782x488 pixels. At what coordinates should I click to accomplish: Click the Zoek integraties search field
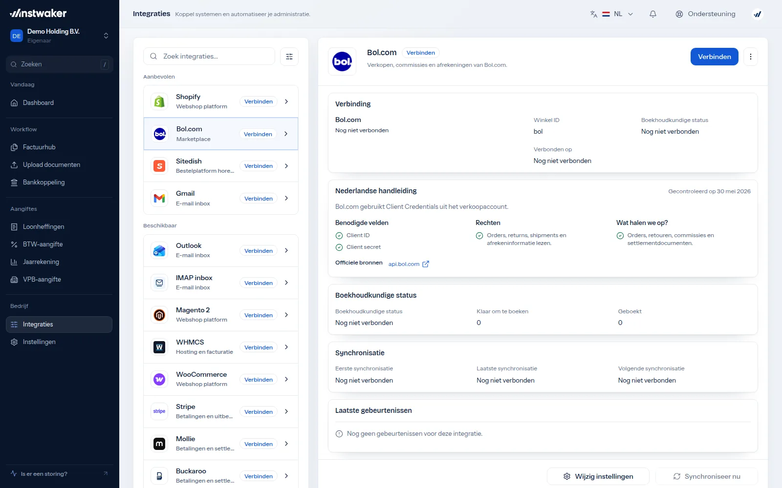209,57
